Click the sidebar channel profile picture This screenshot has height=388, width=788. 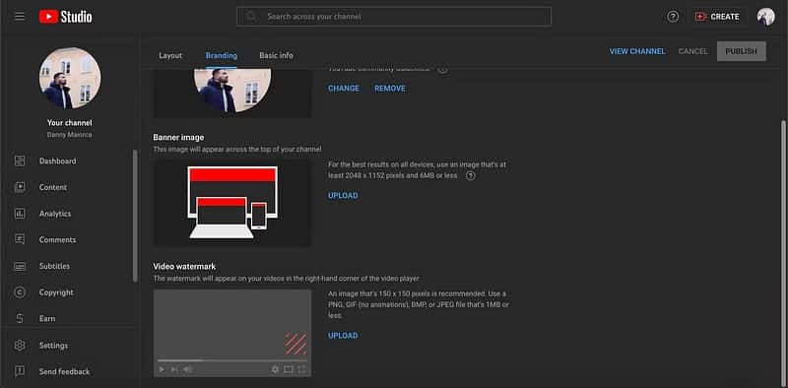[70, 78]
